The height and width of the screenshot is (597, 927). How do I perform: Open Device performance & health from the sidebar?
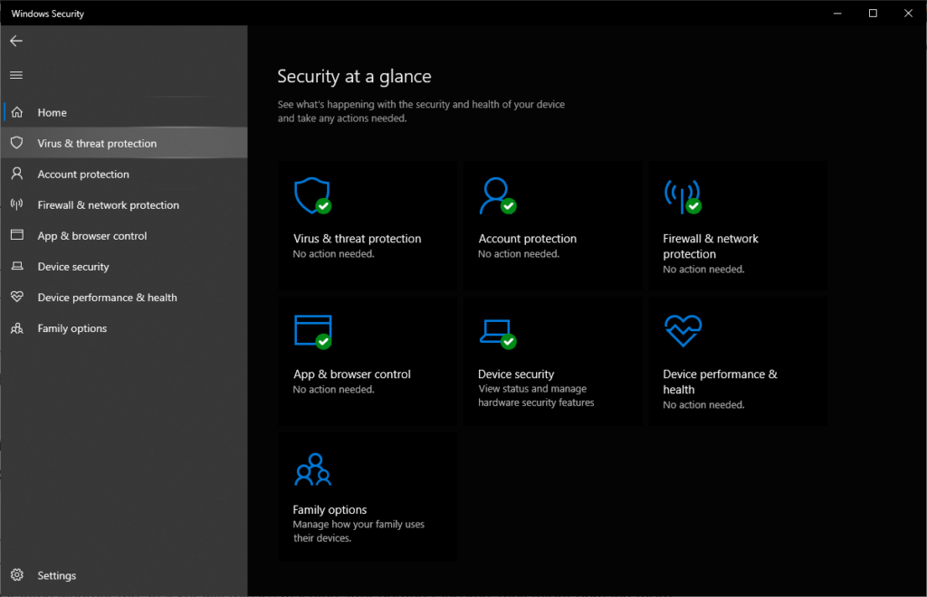[109, 297]
